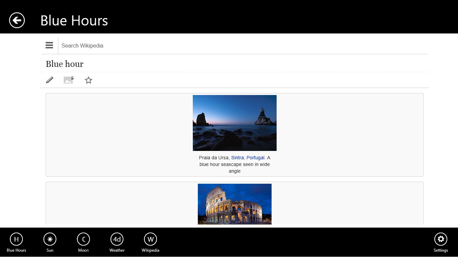Image resolution: width=458 pixels, height=257 pixels.
Task: Star the article to watch it
Action: pyautogui.click(x=89, y=80)
